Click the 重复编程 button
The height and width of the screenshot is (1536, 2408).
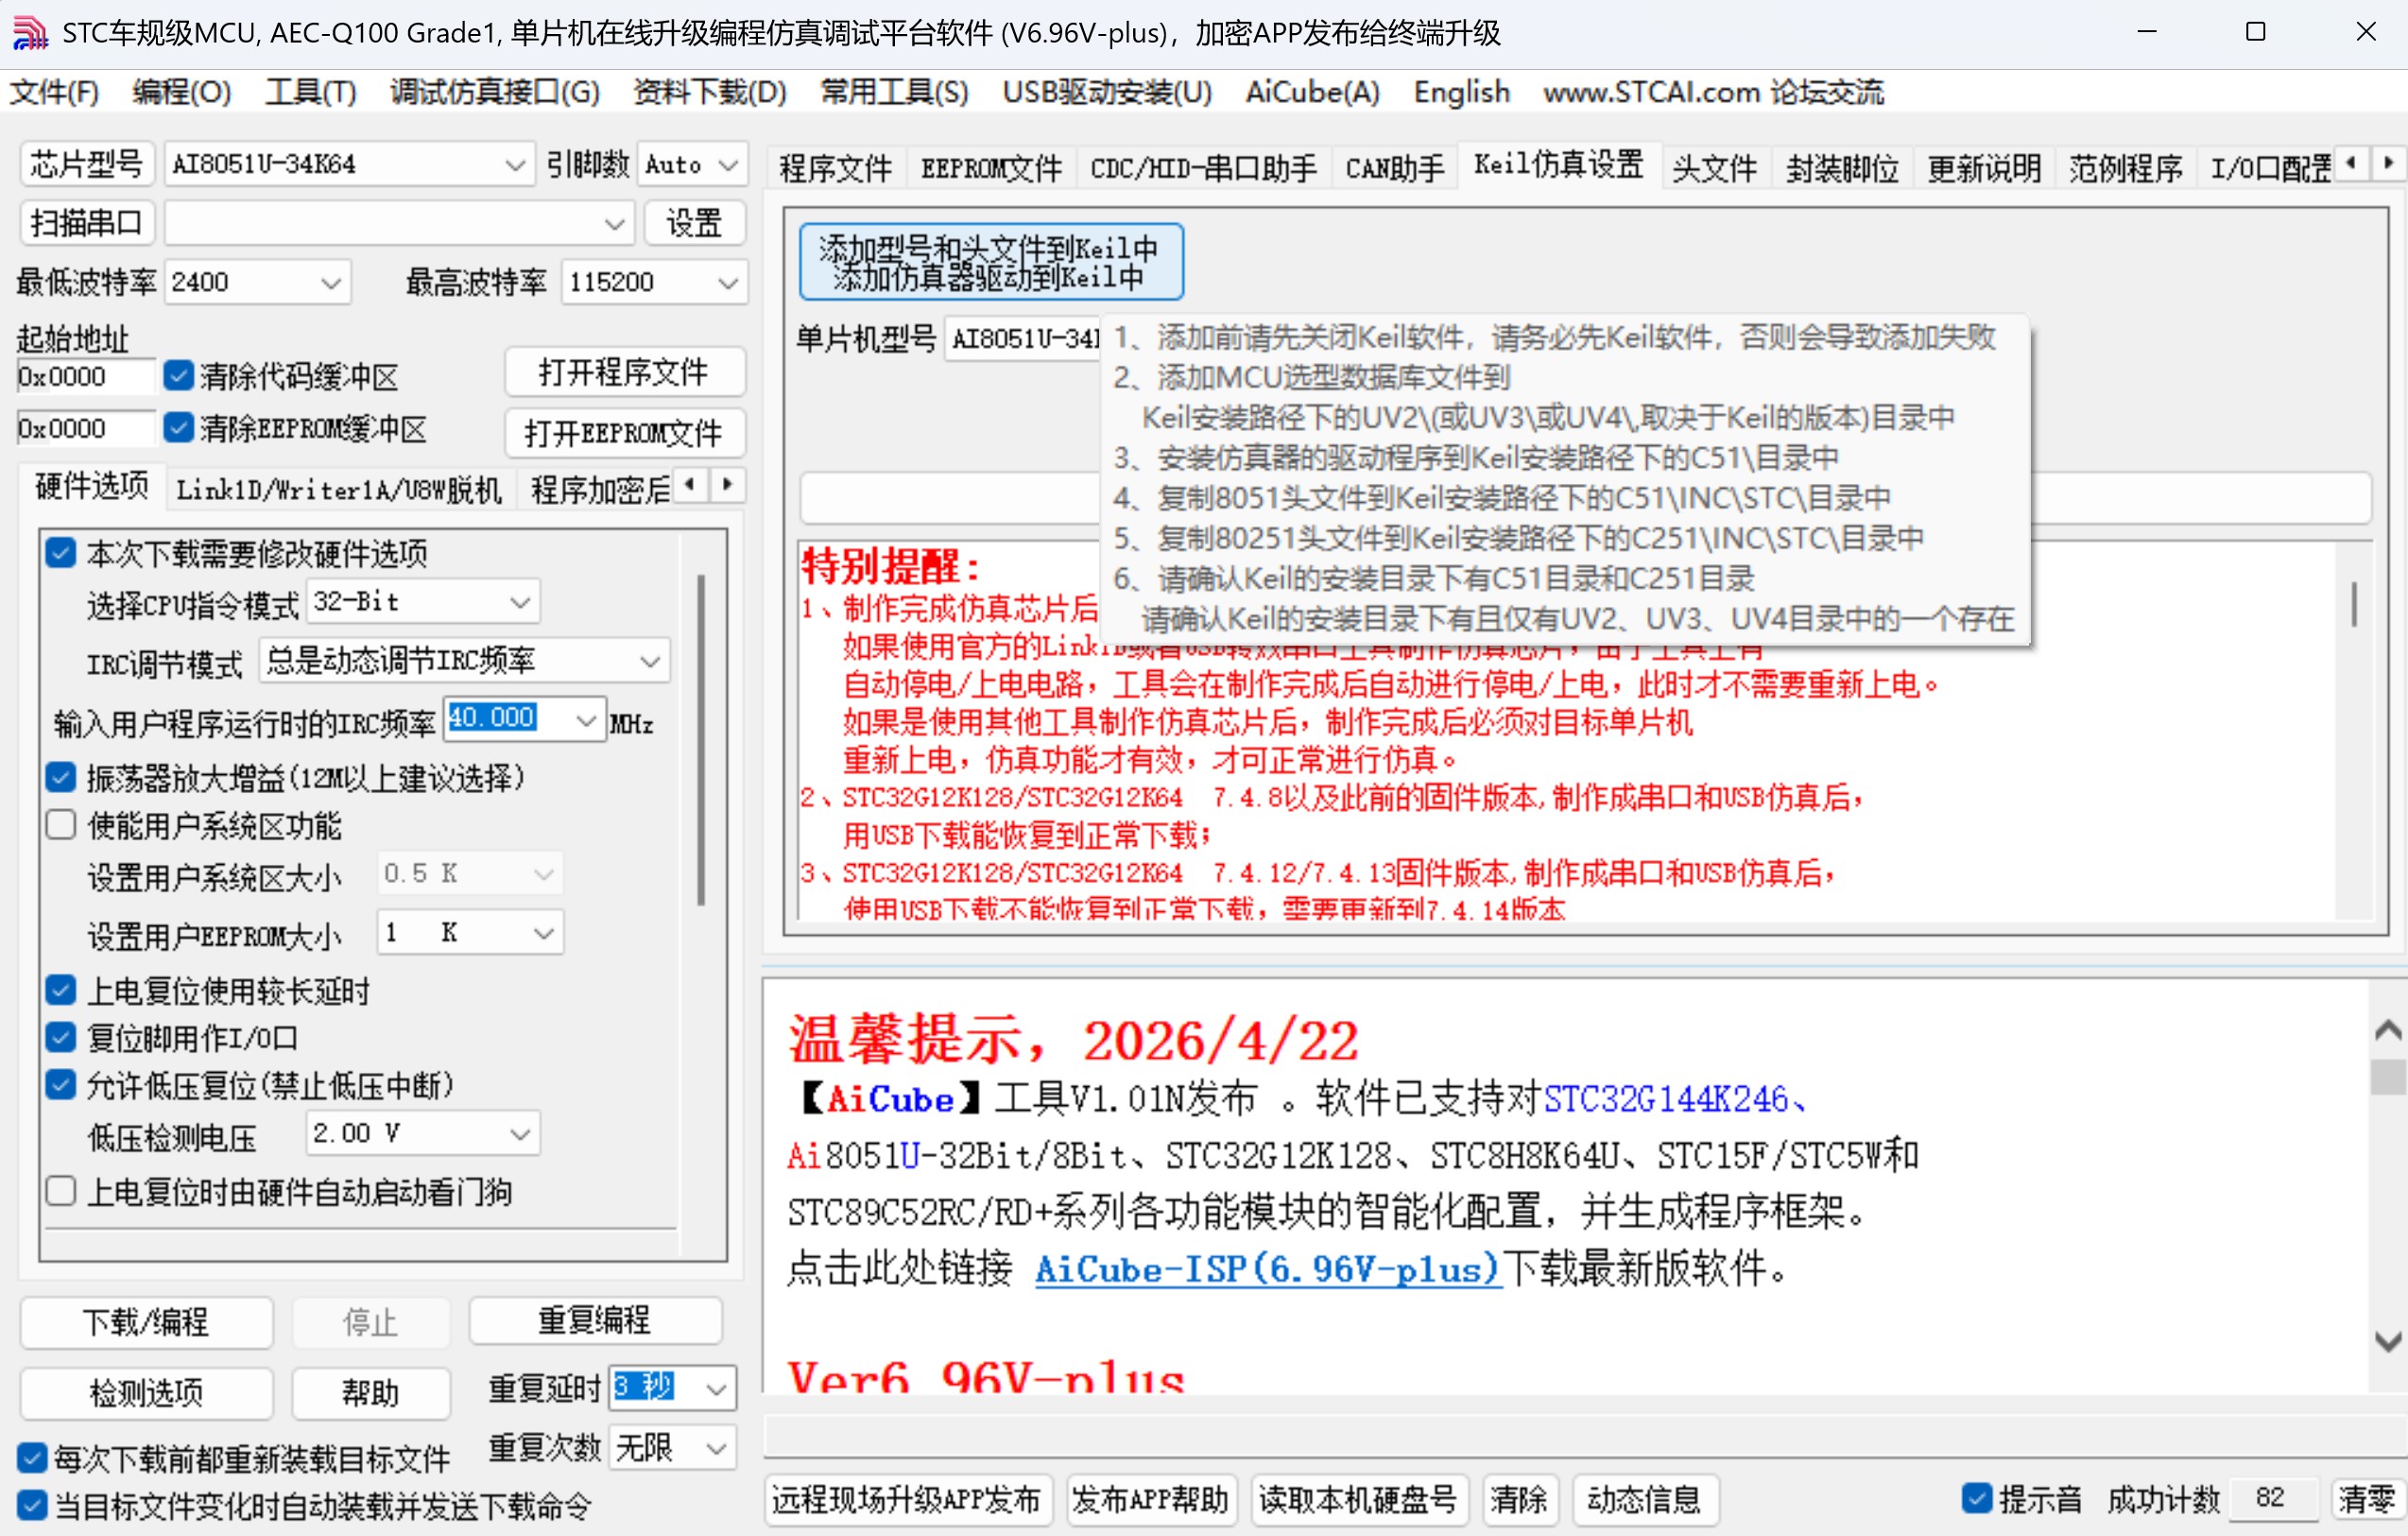[595, 1320]
